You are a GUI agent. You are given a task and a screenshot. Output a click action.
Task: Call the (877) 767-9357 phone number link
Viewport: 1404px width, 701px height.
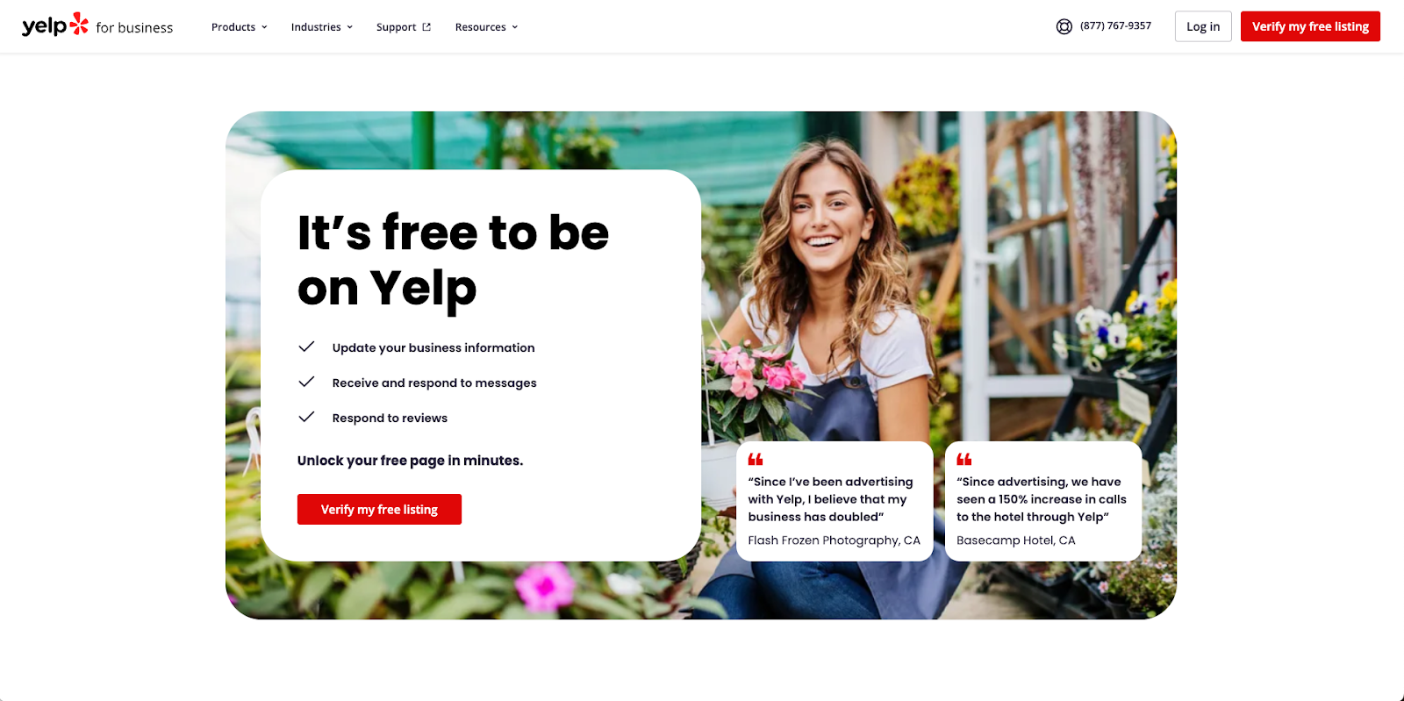[x=1115, y=26]
